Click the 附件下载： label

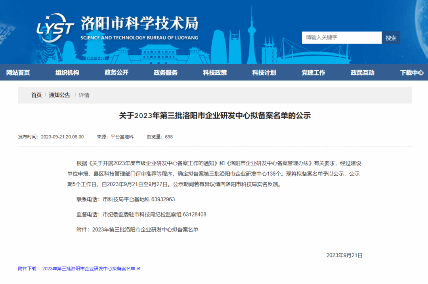tap(29, 269)
